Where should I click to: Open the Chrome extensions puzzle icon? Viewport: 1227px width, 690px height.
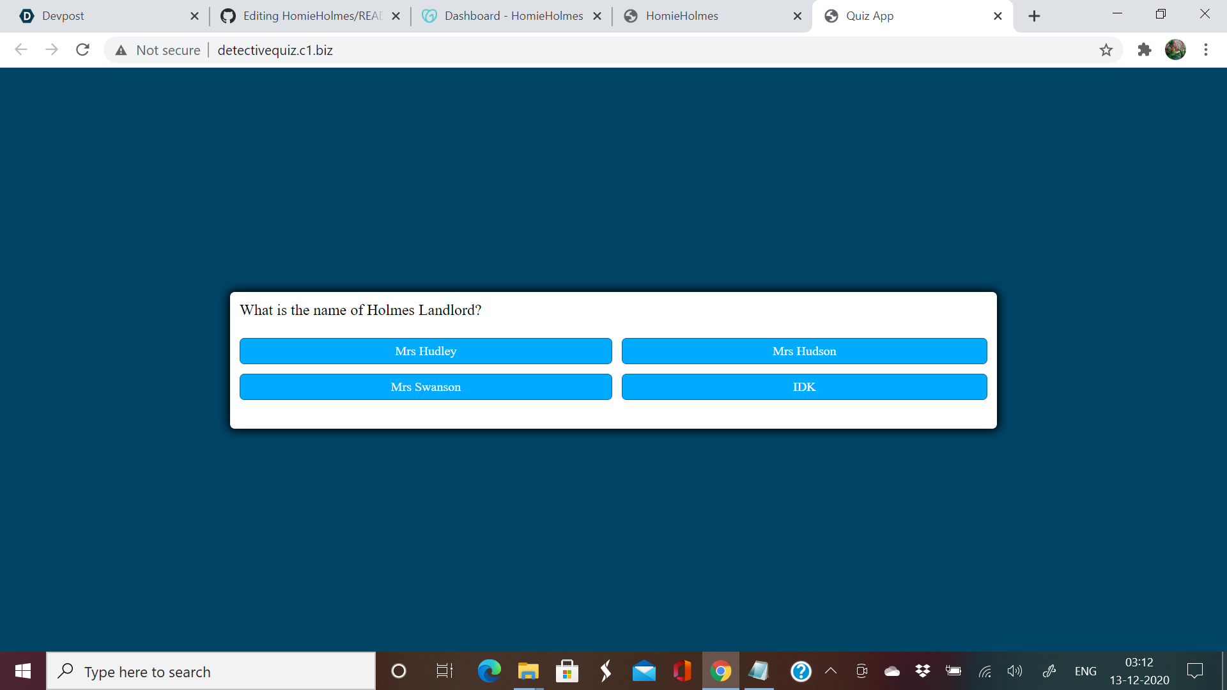click(x=1144, y=50)
